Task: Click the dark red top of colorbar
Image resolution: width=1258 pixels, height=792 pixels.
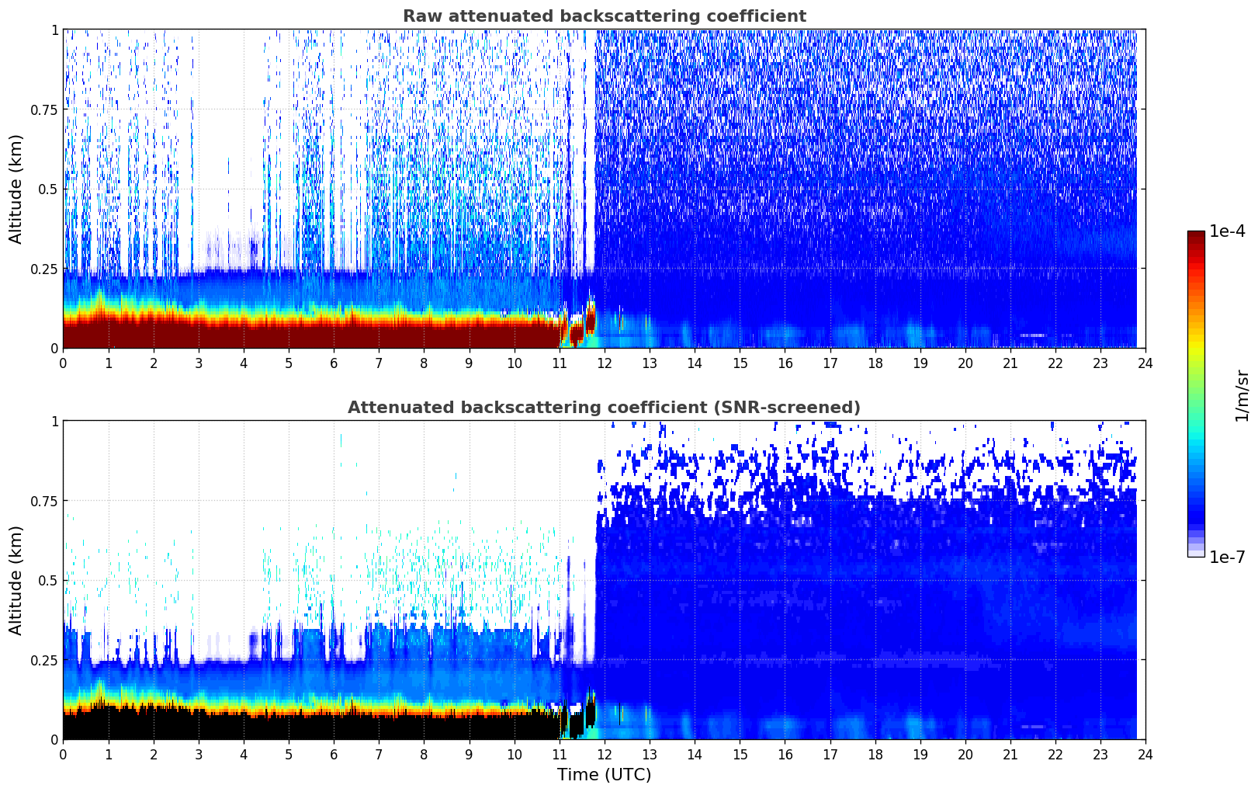Action: pyautogui.click(x=1195, y=237)
